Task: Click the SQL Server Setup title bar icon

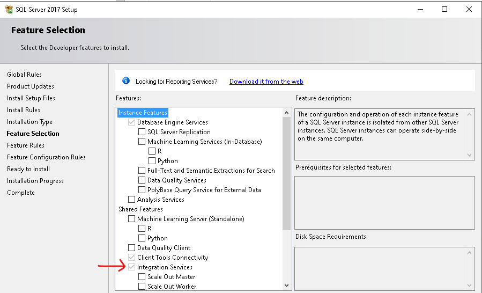Action: 9,9
